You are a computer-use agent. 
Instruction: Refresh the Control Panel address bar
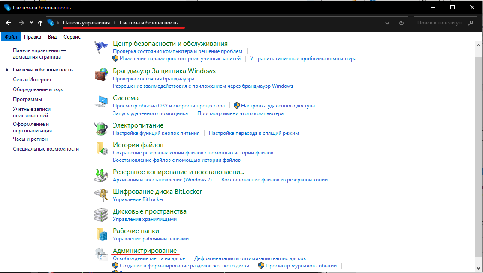[401, 23]
